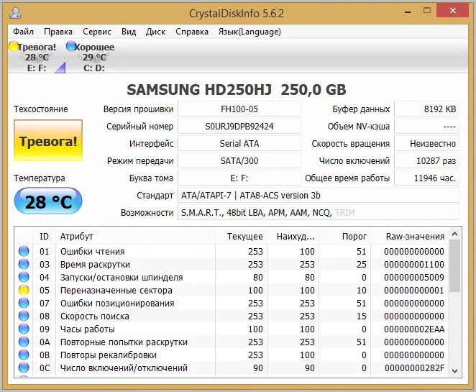476x392 pixels.
Task: Open the Правка menu
Action: pos(58,32)
